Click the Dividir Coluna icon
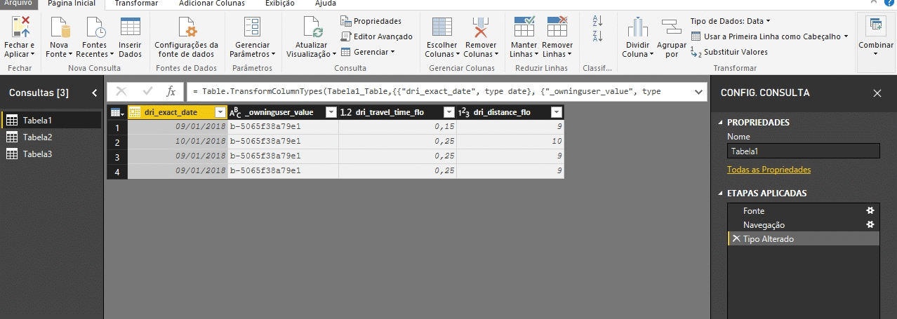897x319 pixels. 637,27
